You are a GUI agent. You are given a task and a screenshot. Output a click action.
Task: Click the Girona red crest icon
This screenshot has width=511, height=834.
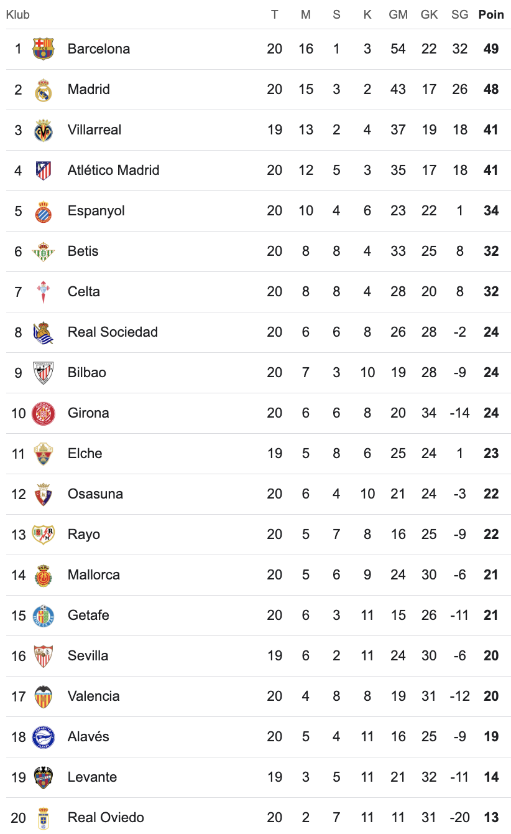[x=43, y=413]
